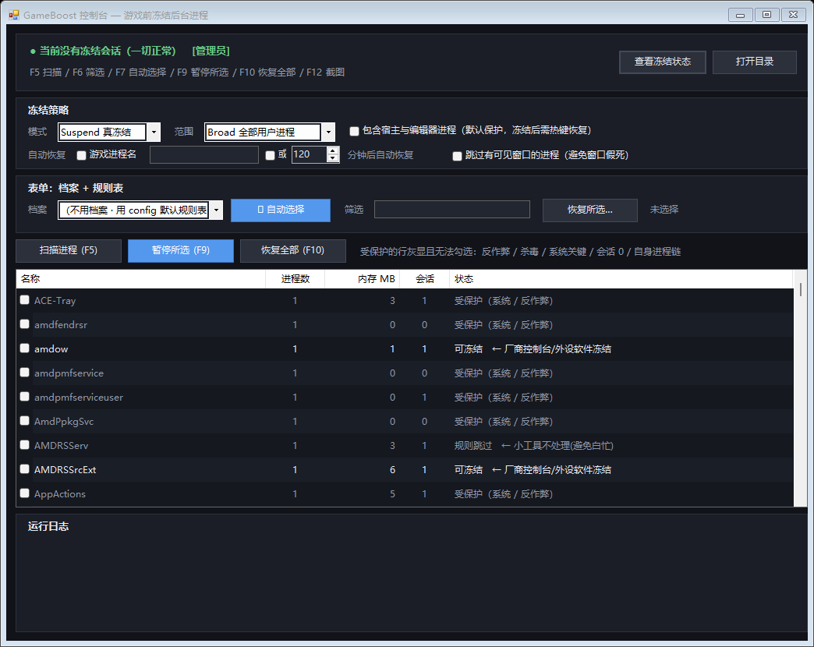Click the memory value 6 for AMDRSSrcExt

[x=392, y=470]
